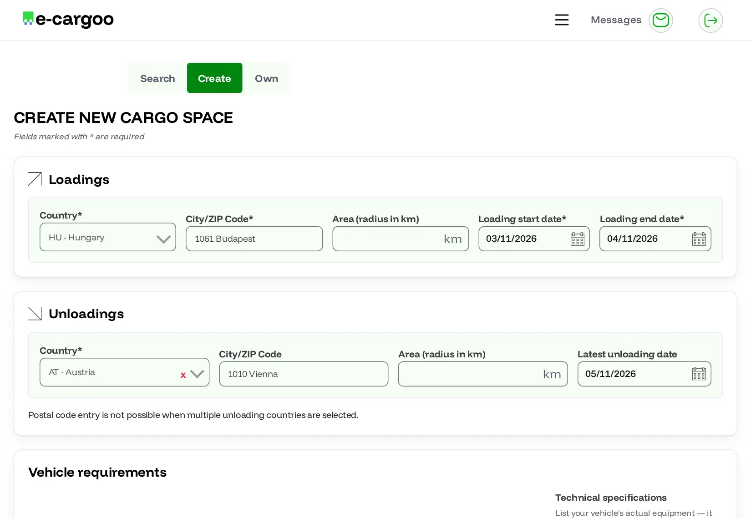This screenshot has height=519, width=751.
Task: Click the 'Fields marked with * are required' note
Action: coord(79,137)
